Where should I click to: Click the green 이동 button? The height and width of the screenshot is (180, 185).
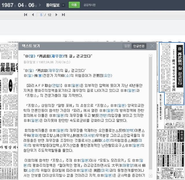point(74,5)
